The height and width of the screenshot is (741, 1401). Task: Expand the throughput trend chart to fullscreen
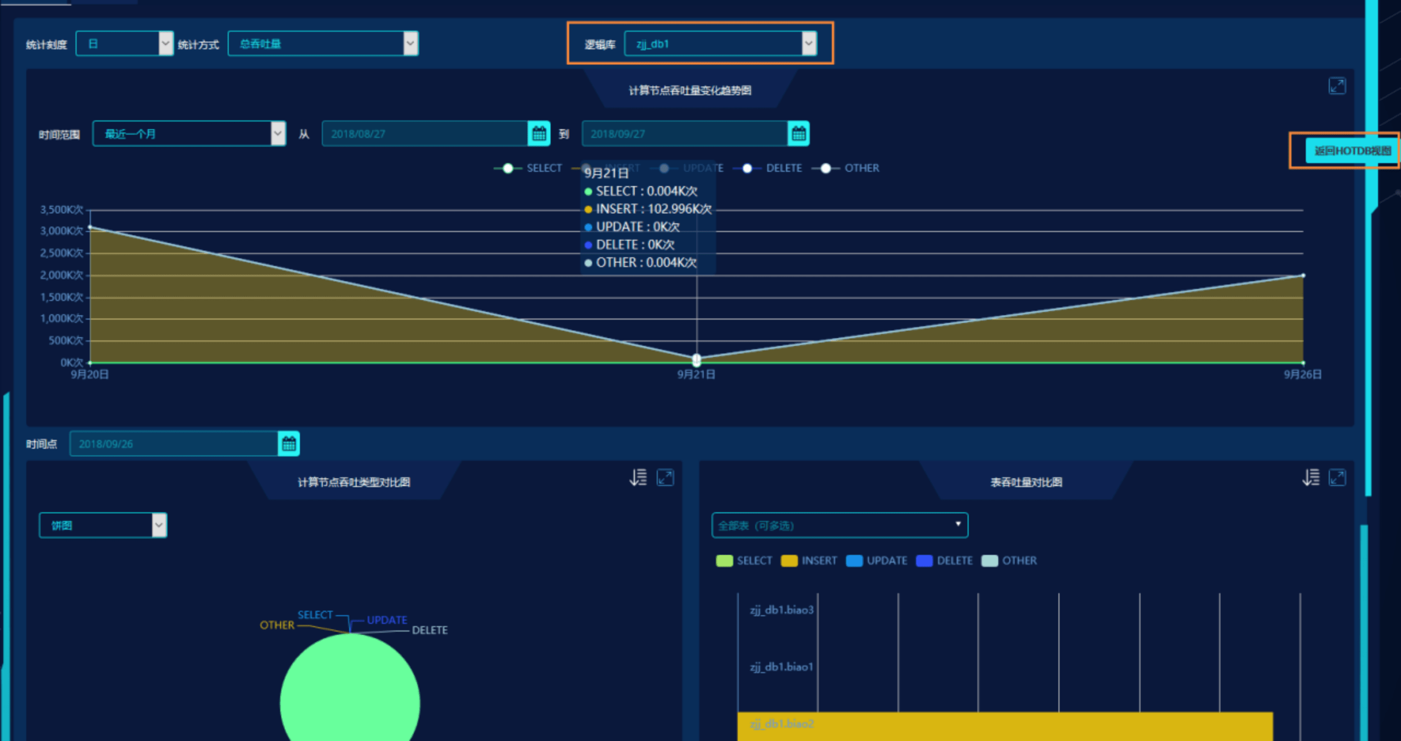click(1337, 86)
